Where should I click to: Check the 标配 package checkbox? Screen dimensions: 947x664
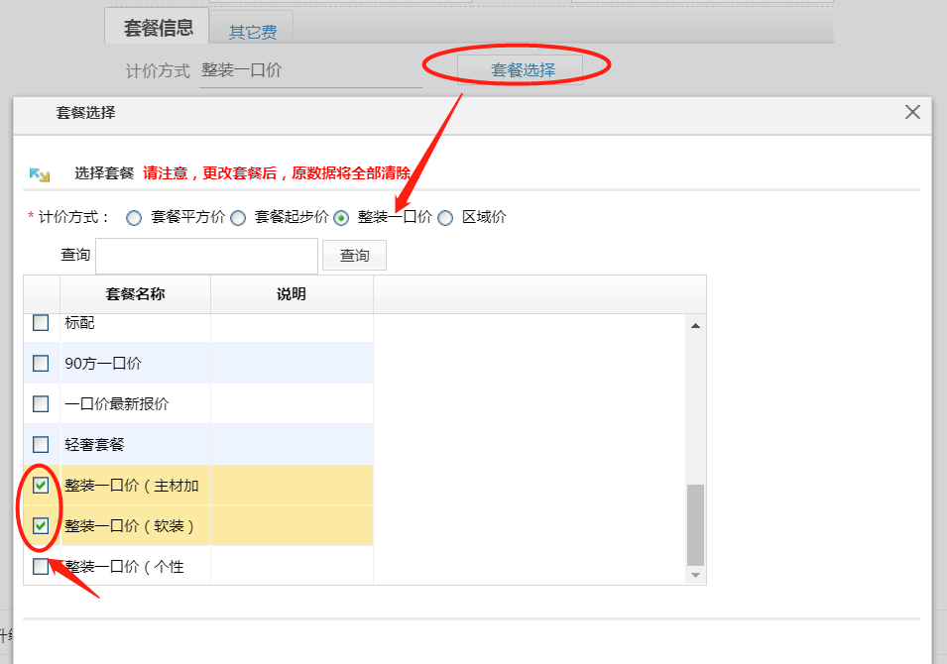(41, 323)
